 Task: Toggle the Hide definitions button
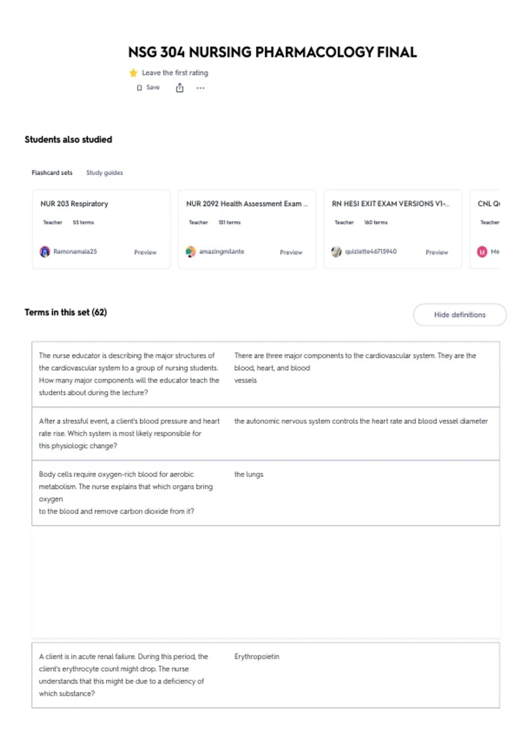click(460, 315)
